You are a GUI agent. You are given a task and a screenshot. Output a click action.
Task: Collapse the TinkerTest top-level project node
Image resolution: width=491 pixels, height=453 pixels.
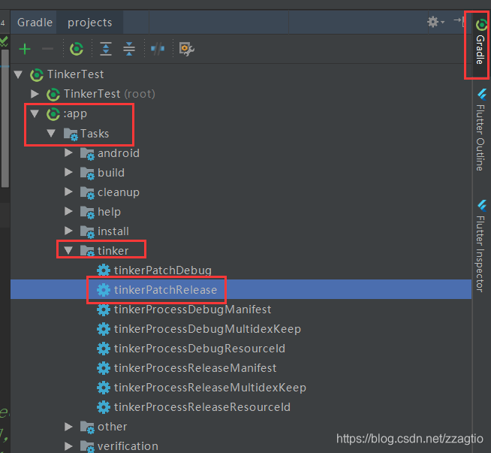[18, 74]
